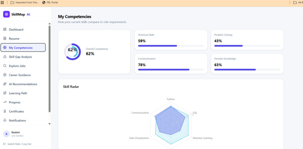Screen dimensions: 303x149
Task: Click the Dashboard grid icon
Action: [5, 30]
